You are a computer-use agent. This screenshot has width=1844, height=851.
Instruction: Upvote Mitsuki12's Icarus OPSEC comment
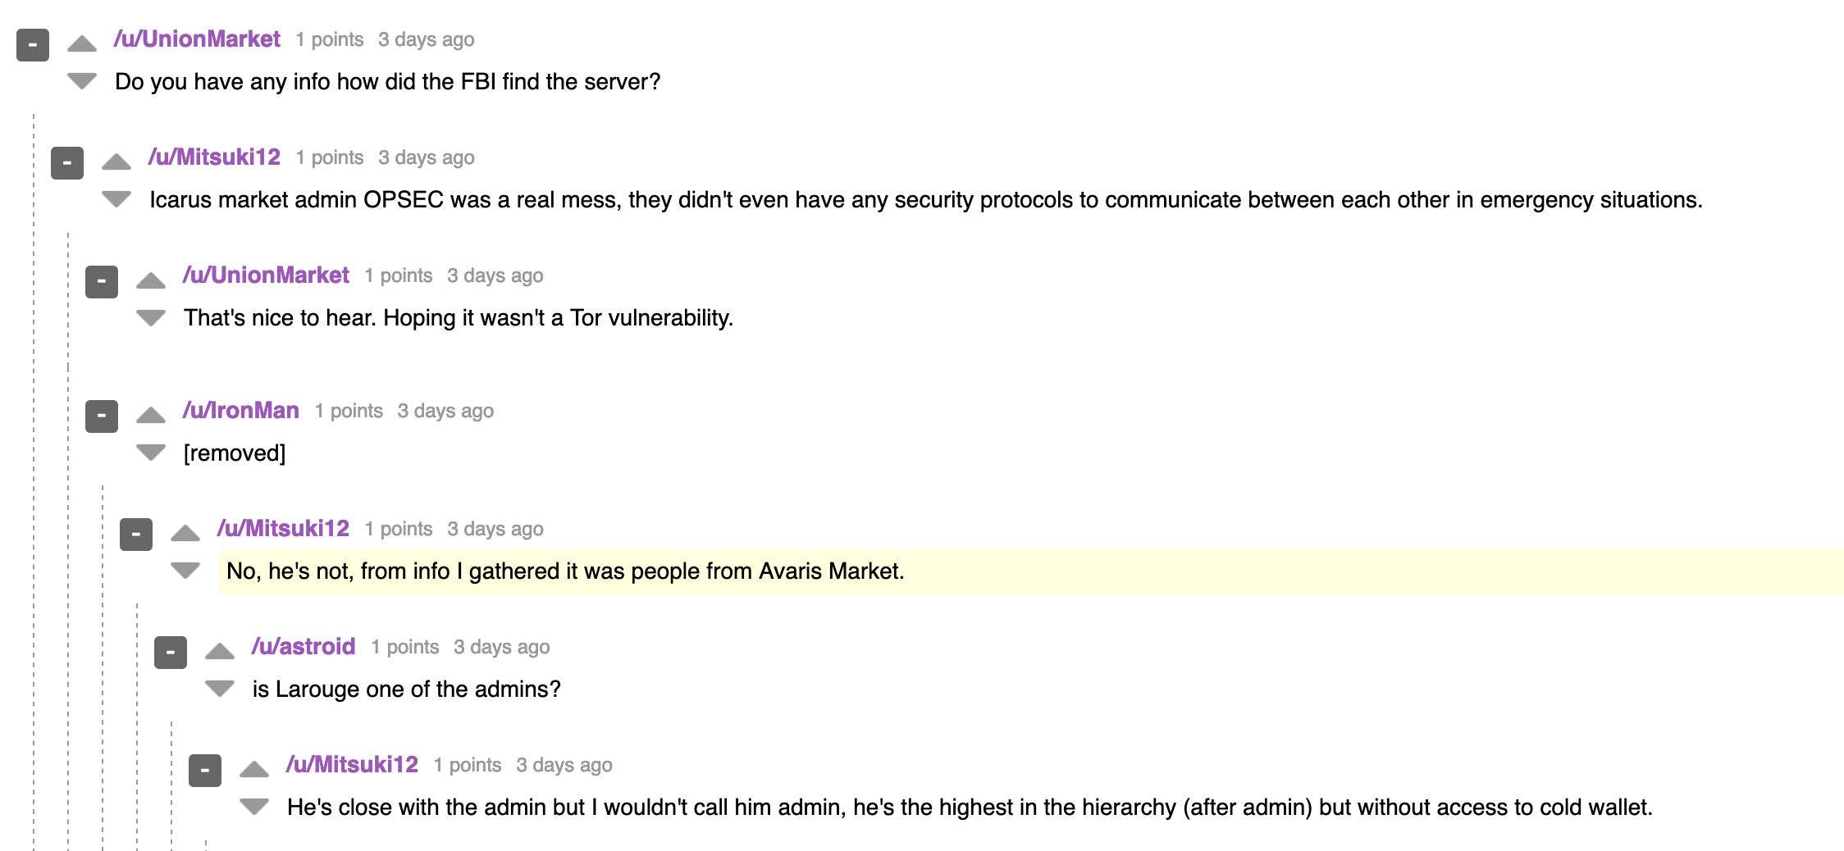coord(116,162)
